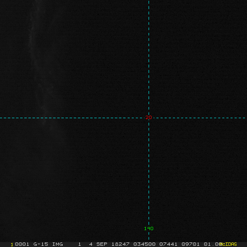The image size is (247, 247).
Task: Click the band number 1 after IMG
Action: (x=79, y=244)
